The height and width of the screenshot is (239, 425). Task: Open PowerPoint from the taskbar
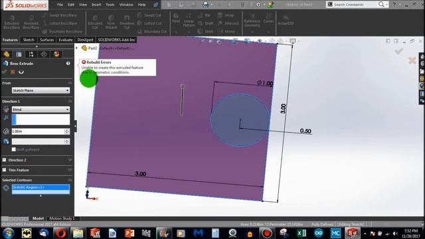pos(129,233)
